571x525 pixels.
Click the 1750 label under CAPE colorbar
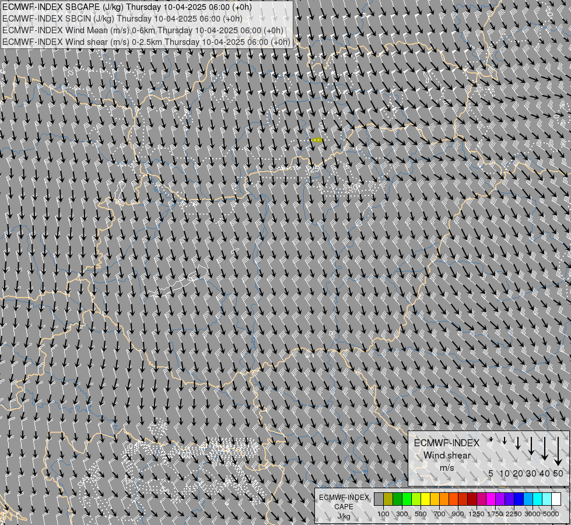(x=495, y=514)
